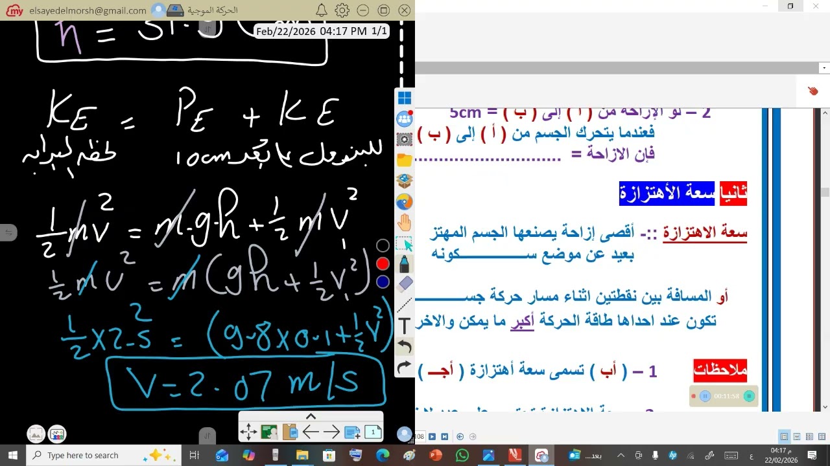Redo the whiteboard stroke
Image resolution: width=830 pixels, height=466 pixels.
click(405, 367)
